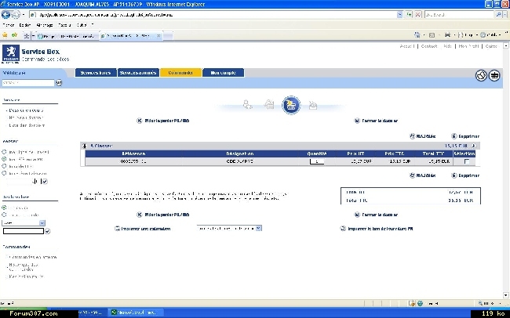
Task: Click the shopping basket icon top right
Action: [x=495, y=76]
